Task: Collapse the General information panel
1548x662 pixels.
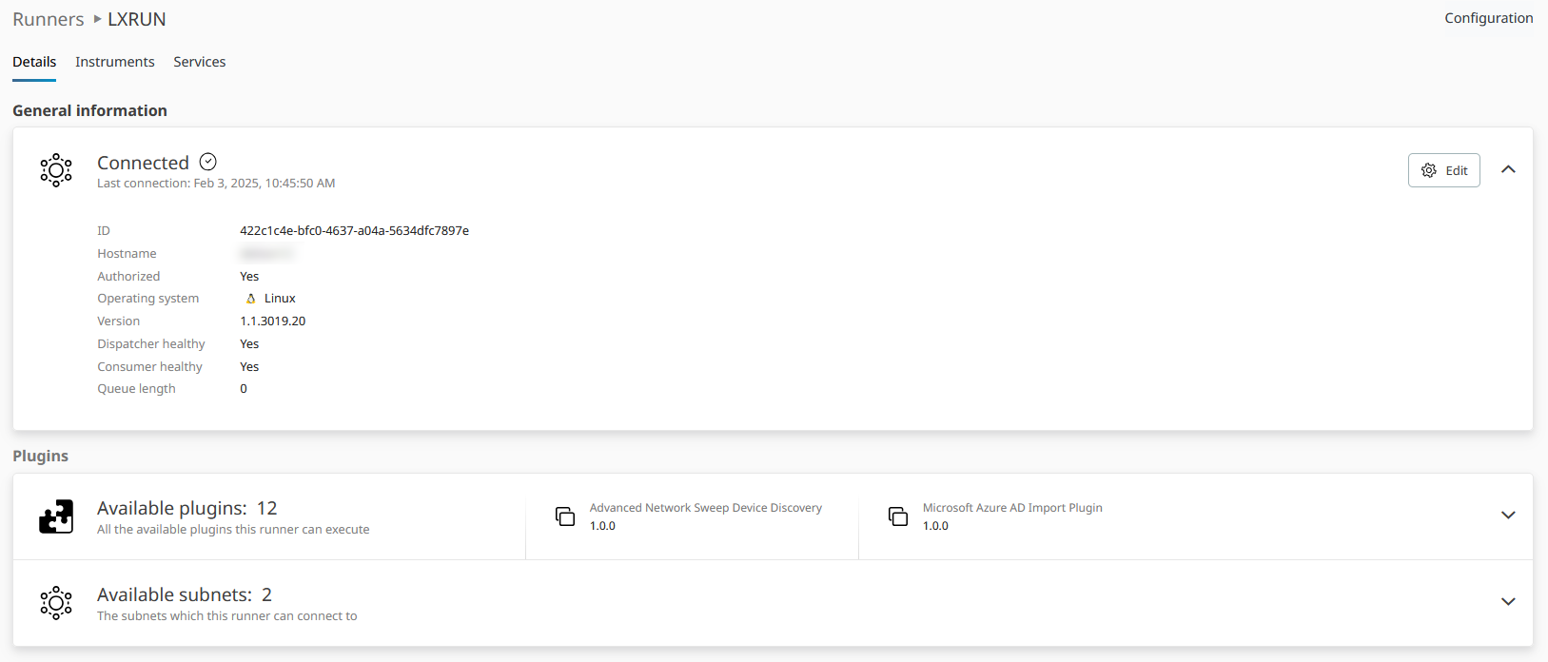Action: click(x=1508, y=169)
